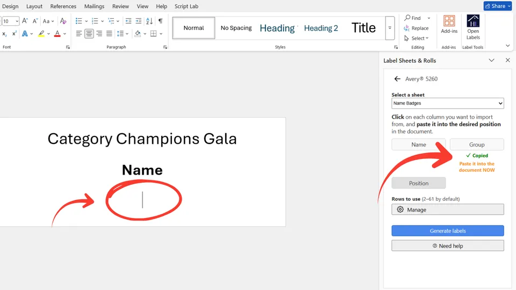Open the Design tab

(x=10, y=6)
